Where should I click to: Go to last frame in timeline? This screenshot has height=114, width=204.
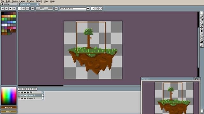coord(35,89)
